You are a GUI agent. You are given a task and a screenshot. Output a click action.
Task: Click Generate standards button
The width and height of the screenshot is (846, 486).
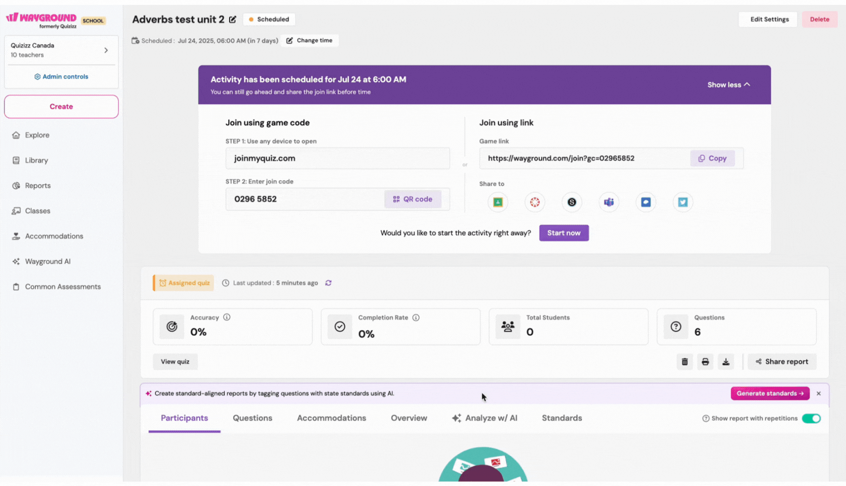point(770,393)
